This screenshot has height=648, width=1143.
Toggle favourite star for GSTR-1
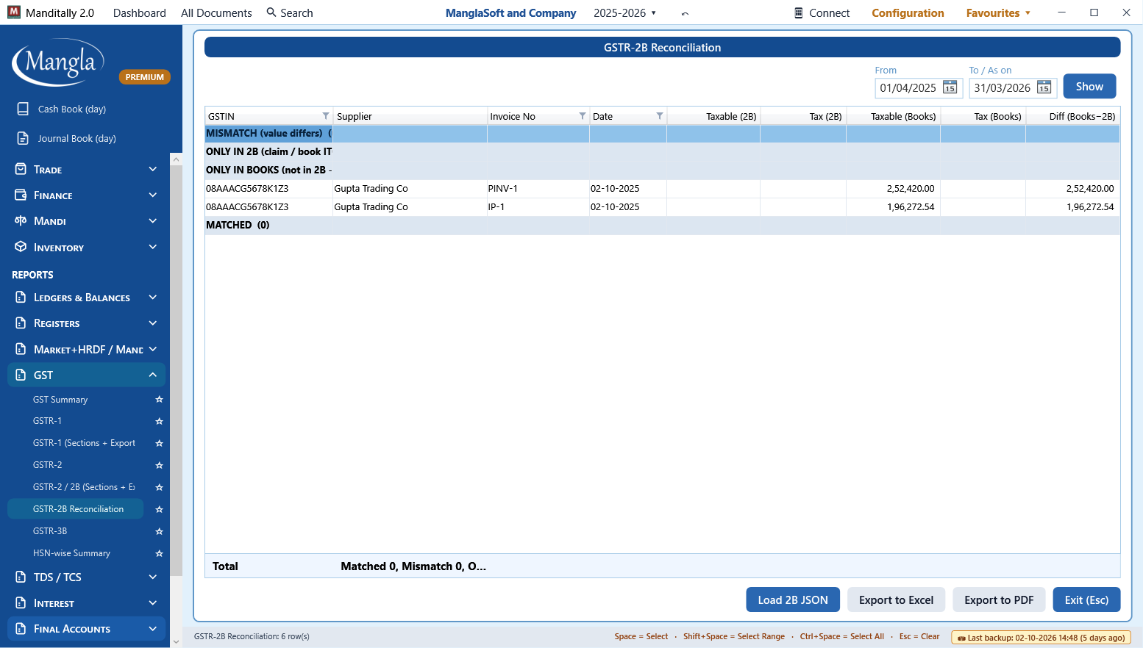point(159,421)
